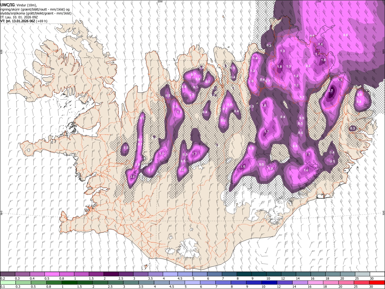Click the UWC/IG title text
Viewport: 385px width, 289px height.
[x=7, y=5]
